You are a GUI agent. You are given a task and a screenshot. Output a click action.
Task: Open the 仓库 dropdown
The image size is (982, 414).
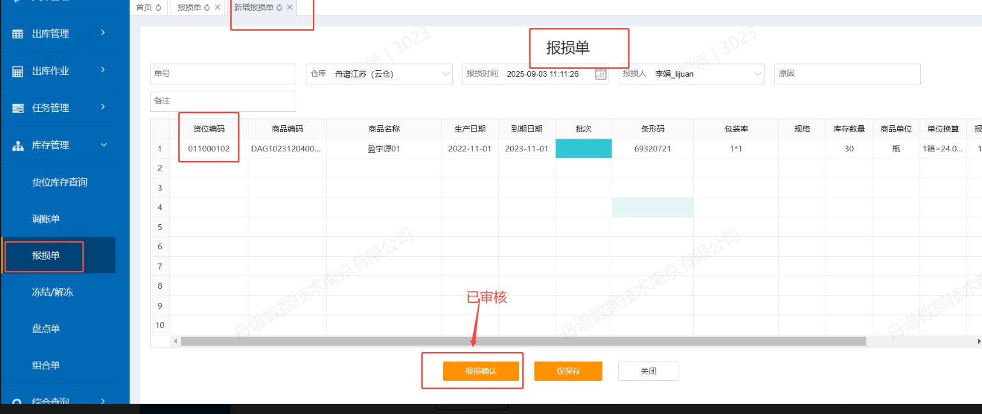click(x=446, y=74)
